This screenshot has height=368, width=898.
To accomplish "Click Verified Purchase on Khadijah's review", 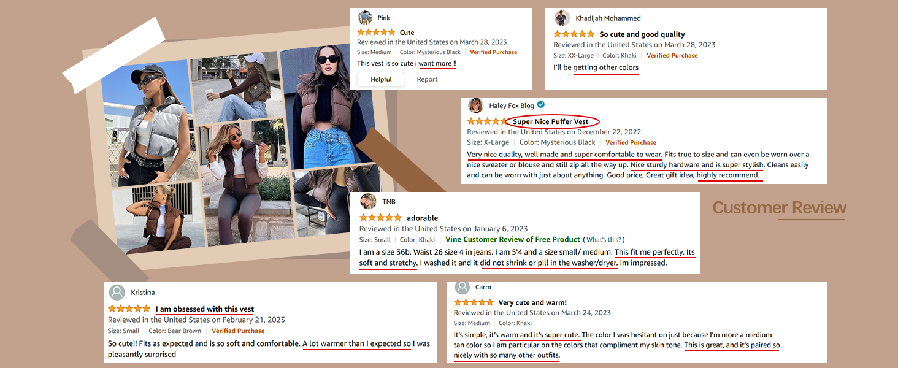I will 672,55.
